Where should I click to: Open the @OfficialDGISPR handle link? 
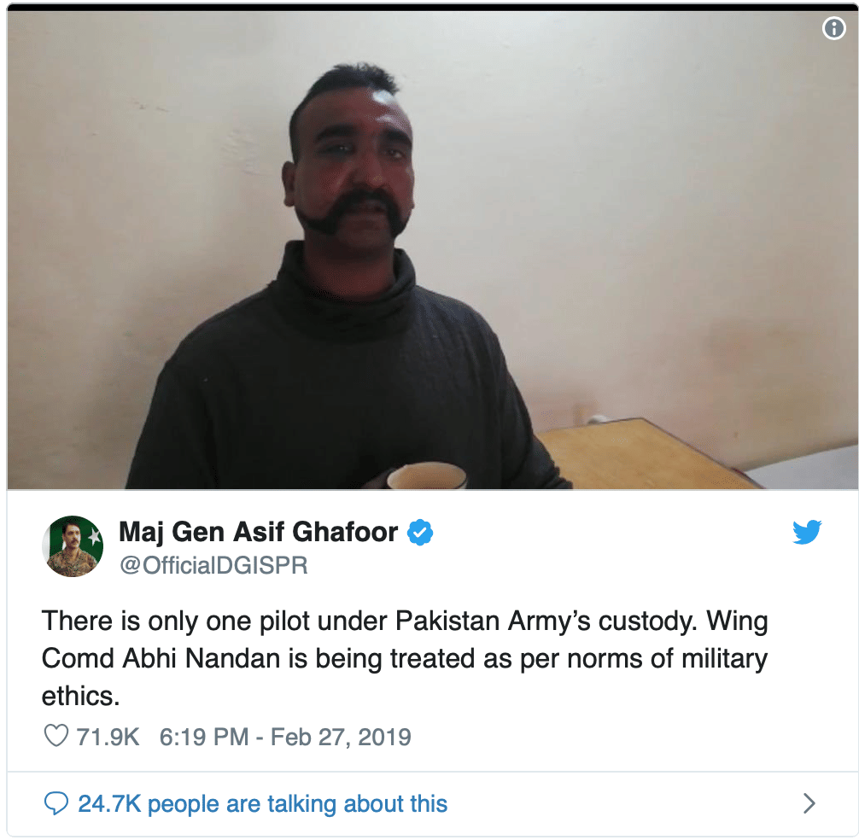tap(213, 565)
